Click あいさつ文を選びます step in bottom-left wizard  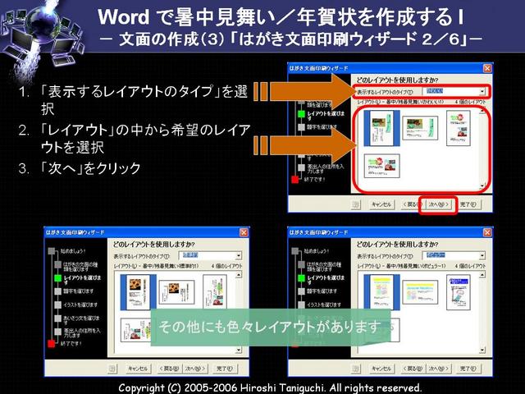(78, 319)
